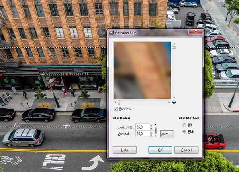
Task: Select the IIR blur method
Action: (x=184, y=125)
